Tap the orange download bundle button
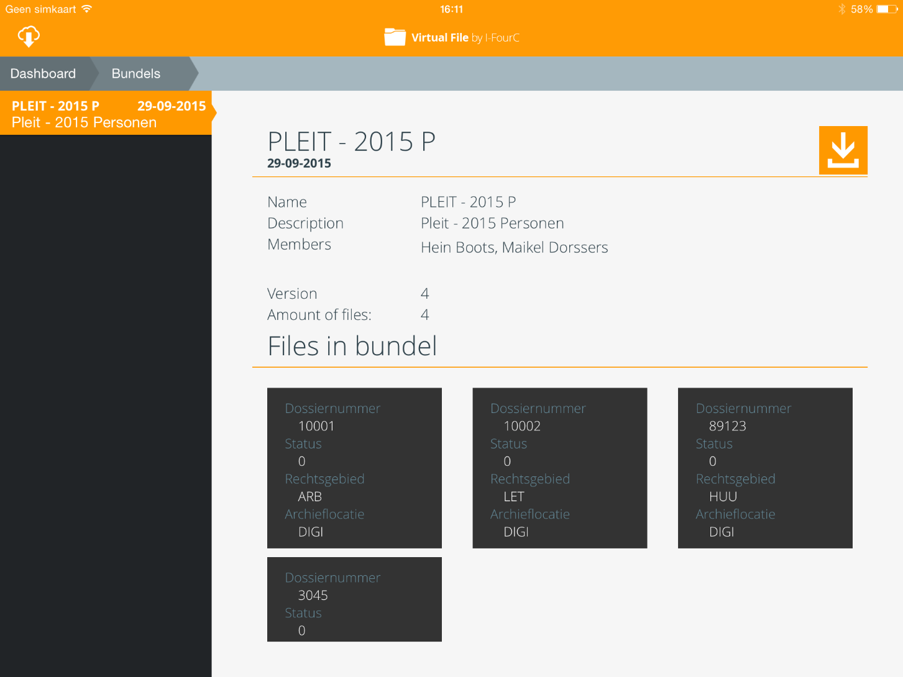The width and height of the screenshot is (903, 677). (843, 150)
